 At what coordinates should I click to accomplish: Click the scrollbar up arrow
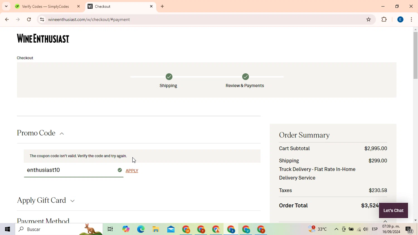(x=415, y=30)
